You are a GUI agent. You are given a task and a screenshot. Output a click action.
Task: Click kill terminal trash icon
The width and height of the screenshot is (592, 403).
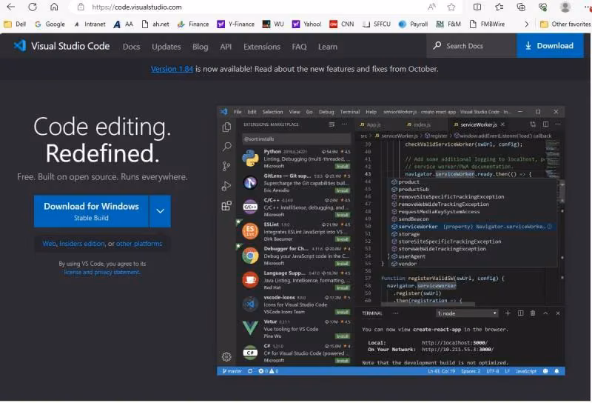[533, 313]
